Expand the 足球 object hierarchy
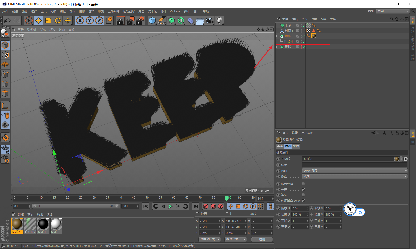The width and height of the screenshot is (416, 249). [278, 47]
